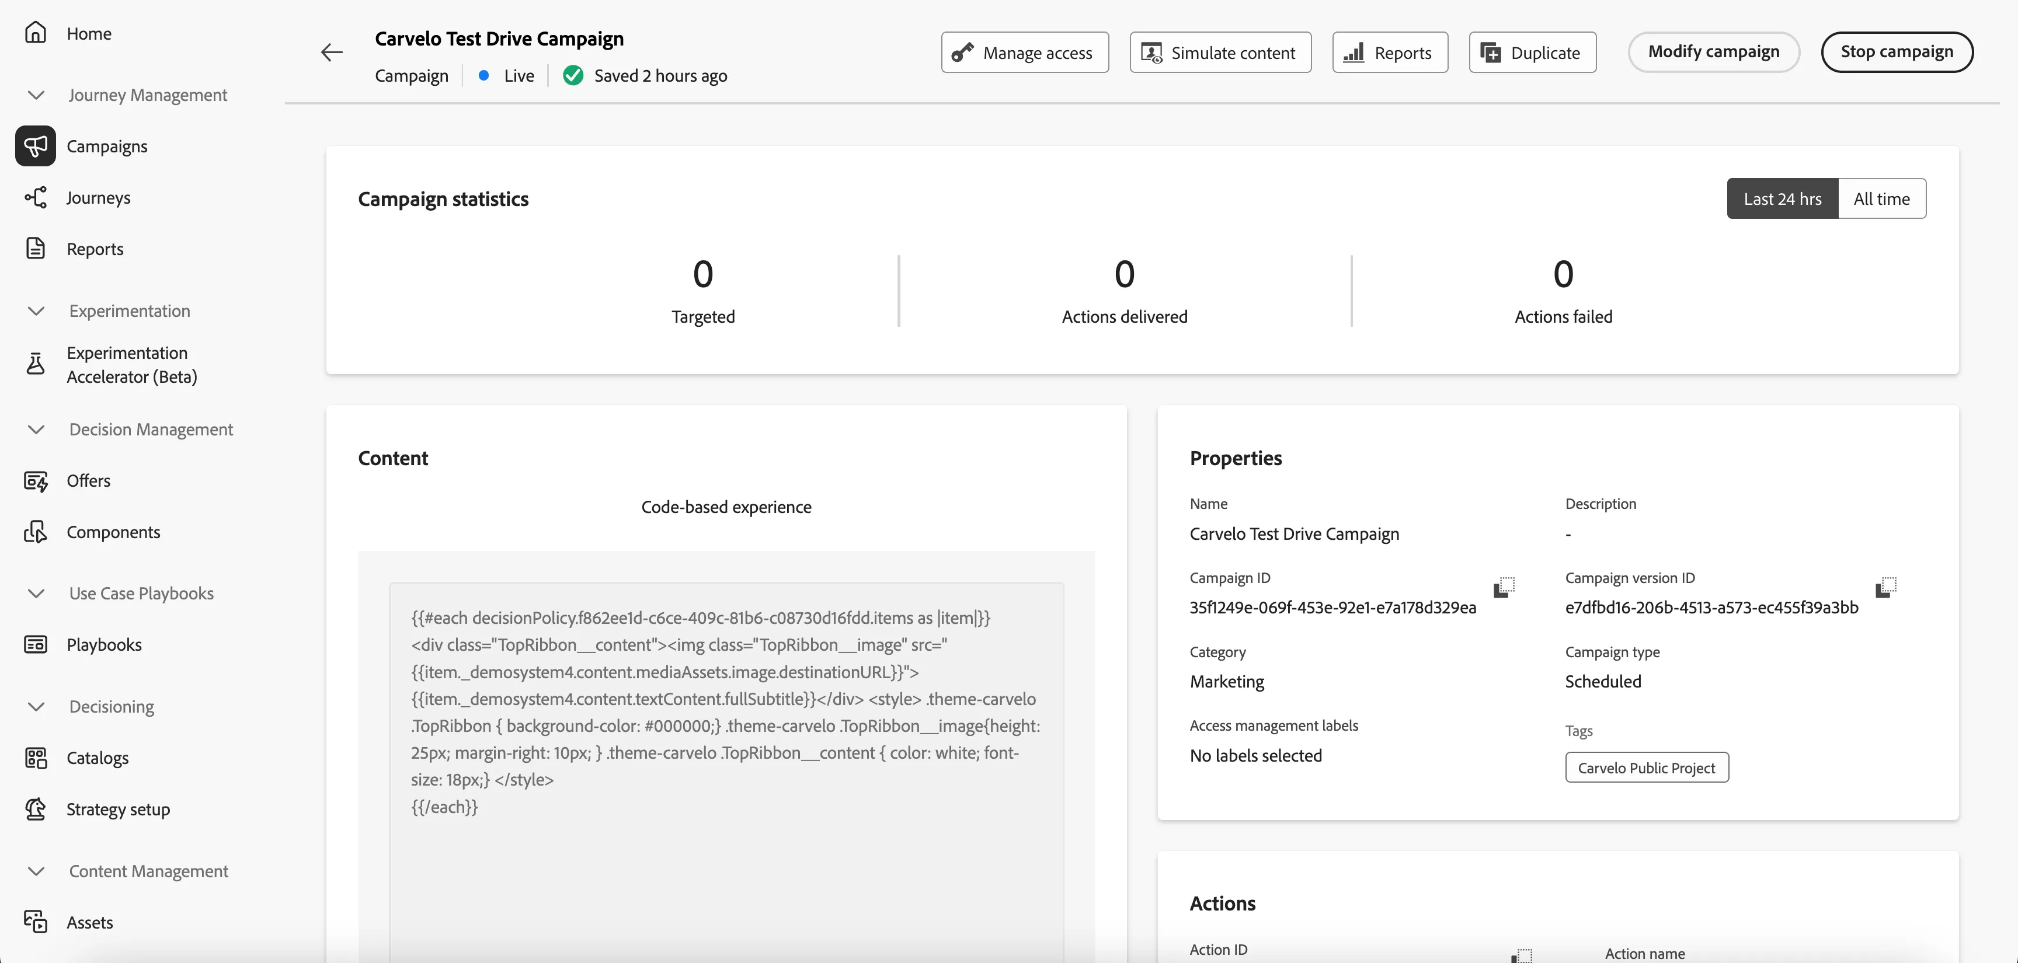Click Modify campaign

click(1713, 52)
